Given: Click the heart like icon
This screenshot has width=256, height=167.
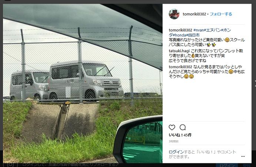Looking at the screenshot, I should pos(172,127).
